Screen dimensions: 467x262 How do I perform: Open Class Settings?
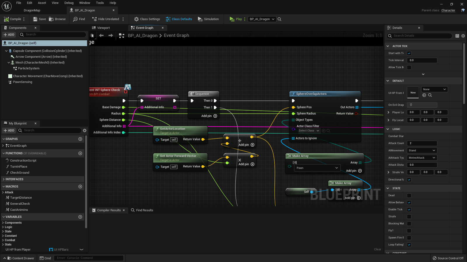pyautogui.click(x=147, y=19)
